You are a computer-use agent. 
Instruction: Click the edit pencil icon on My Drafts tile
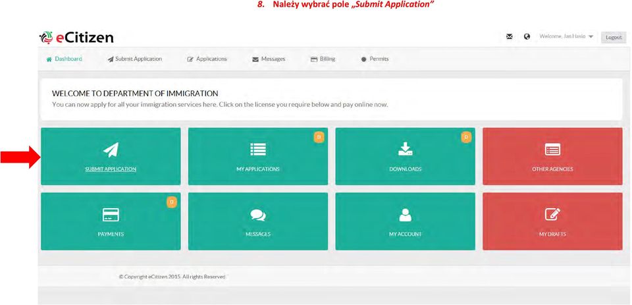click(x=552, y=214)
